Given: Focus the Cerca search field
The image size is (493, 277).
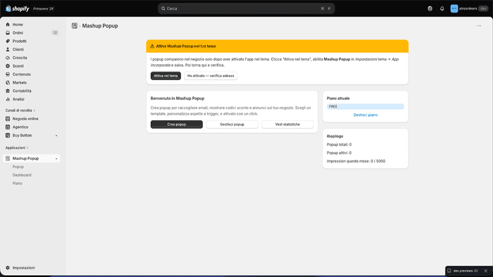Looking at the screenshot, I should tap(246, 8).
